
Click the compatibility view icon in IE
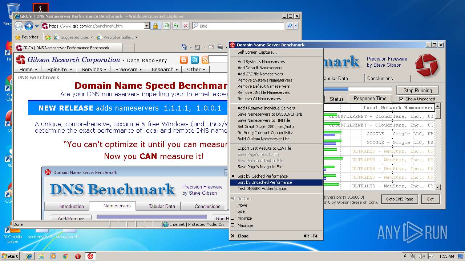166,26
